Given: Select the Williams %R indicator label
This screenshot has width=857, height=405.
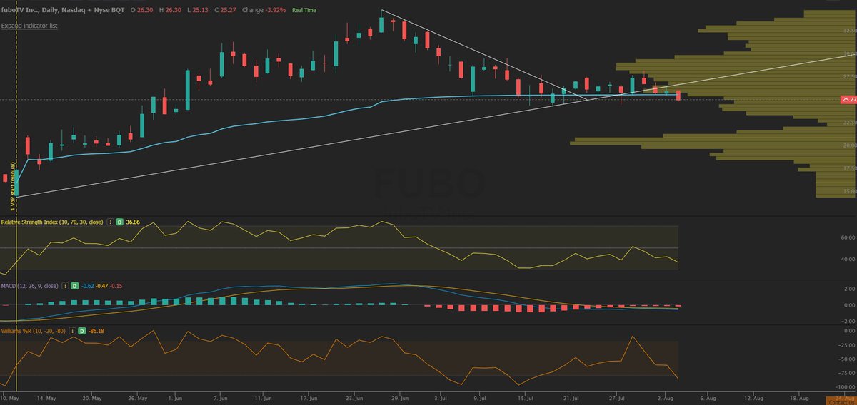Looking at the screenshot, I should (34, 332).
